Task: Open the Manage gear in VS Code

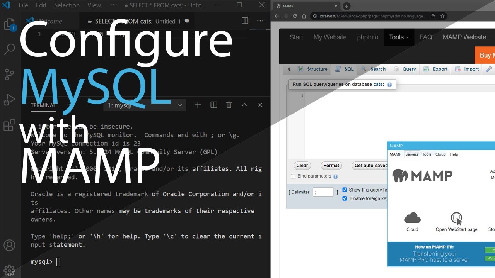Action: coord(9,270)
